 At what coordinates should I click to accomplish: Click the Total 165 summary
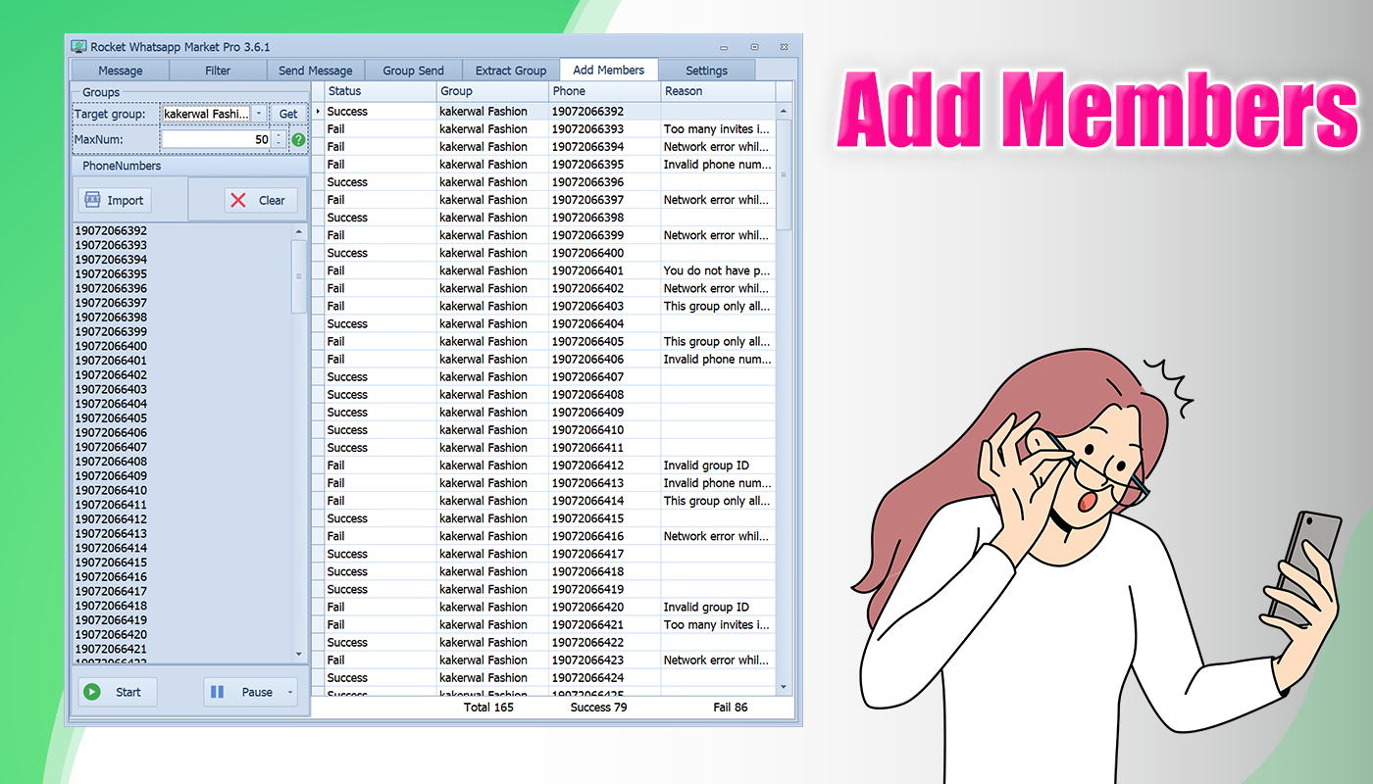point(488,707)
